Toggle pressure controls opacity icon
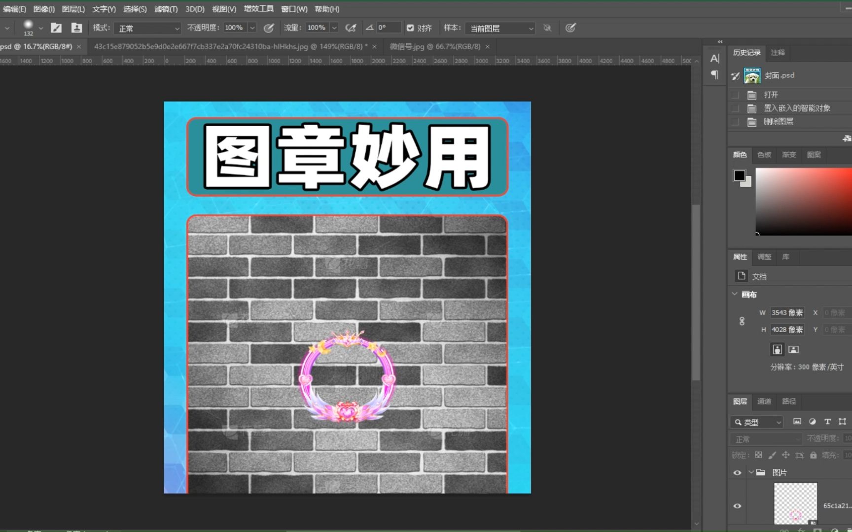The height and width of the screenshot is (532, 852). coord(269,28)
